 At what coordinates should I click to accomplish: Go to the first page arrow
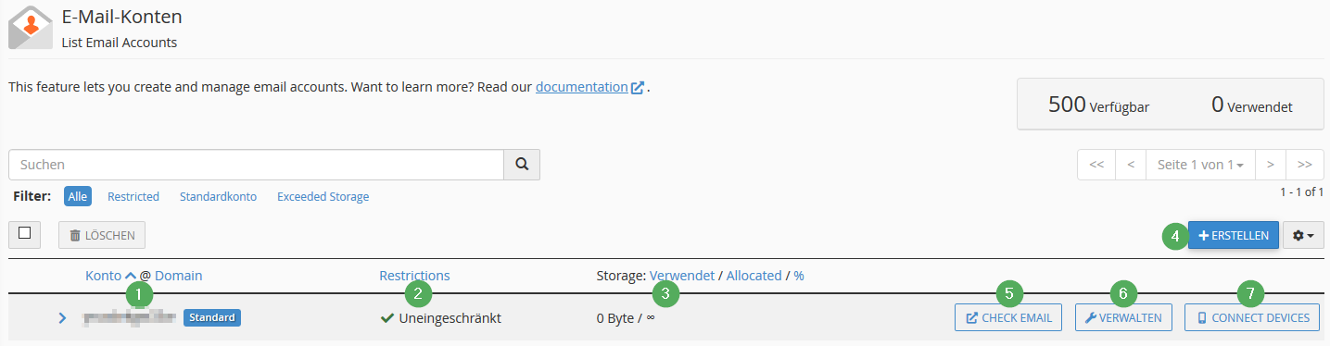tap(1096, 165)
